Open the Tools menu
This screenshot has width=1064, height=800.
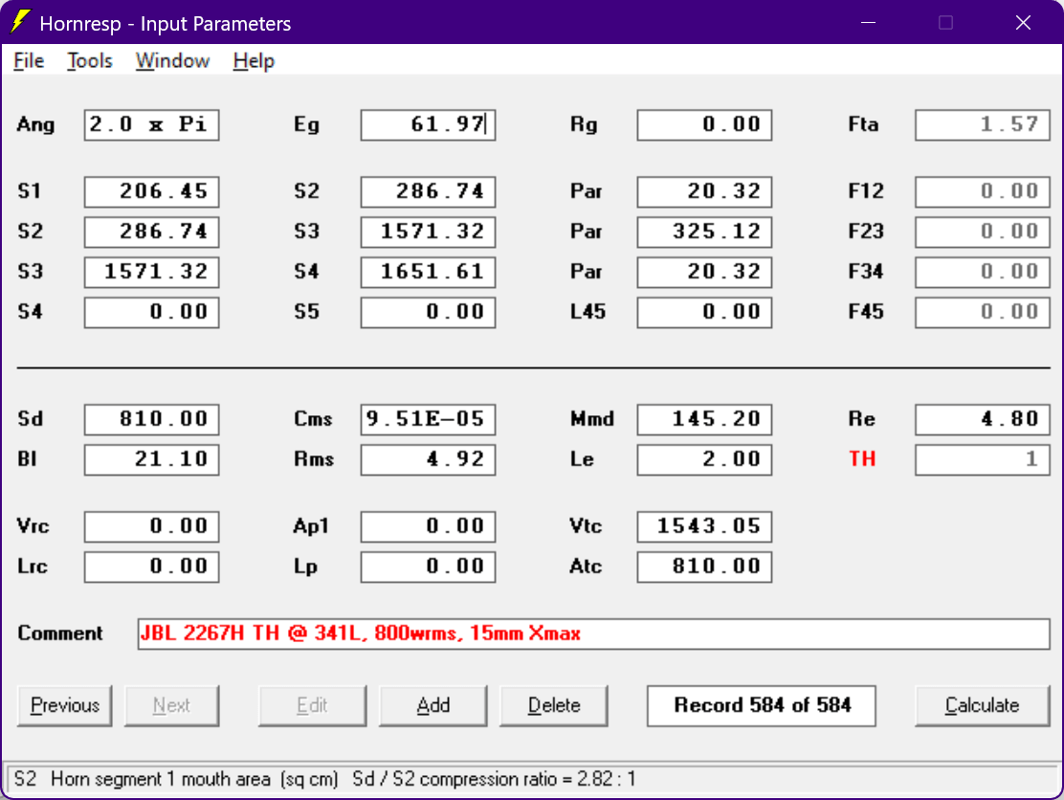click(x=90, y=61)
